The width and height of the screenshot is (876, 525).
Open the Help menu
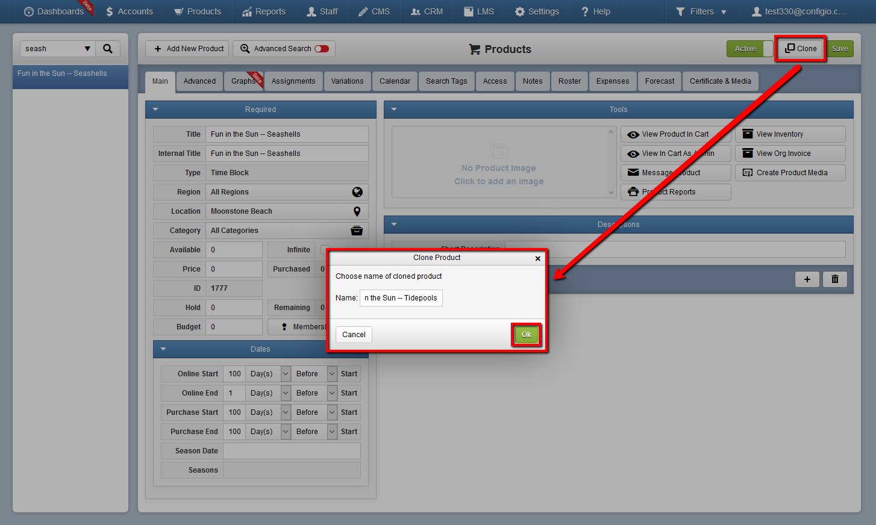tap(595, 11)
